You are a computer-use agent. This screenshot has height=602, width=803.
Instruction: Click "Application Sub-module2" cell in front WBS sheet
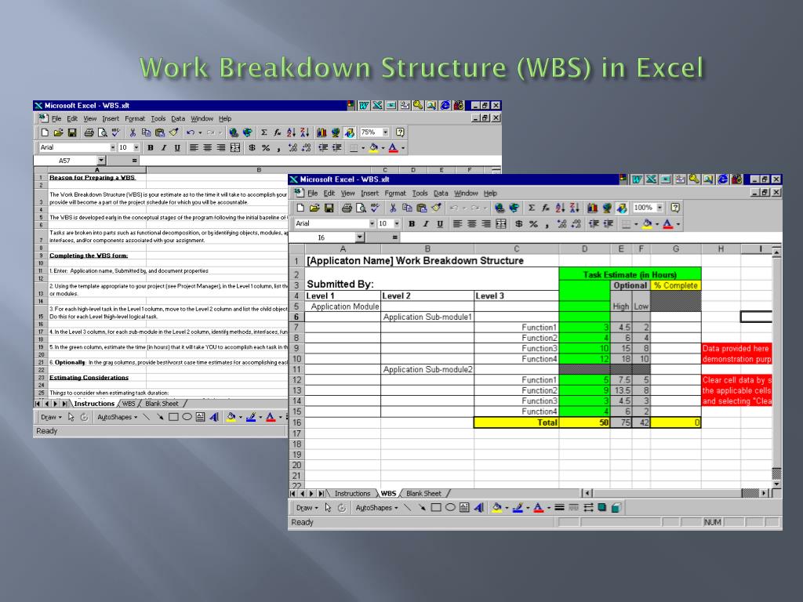pyautogui.click(x=427, y=370)
